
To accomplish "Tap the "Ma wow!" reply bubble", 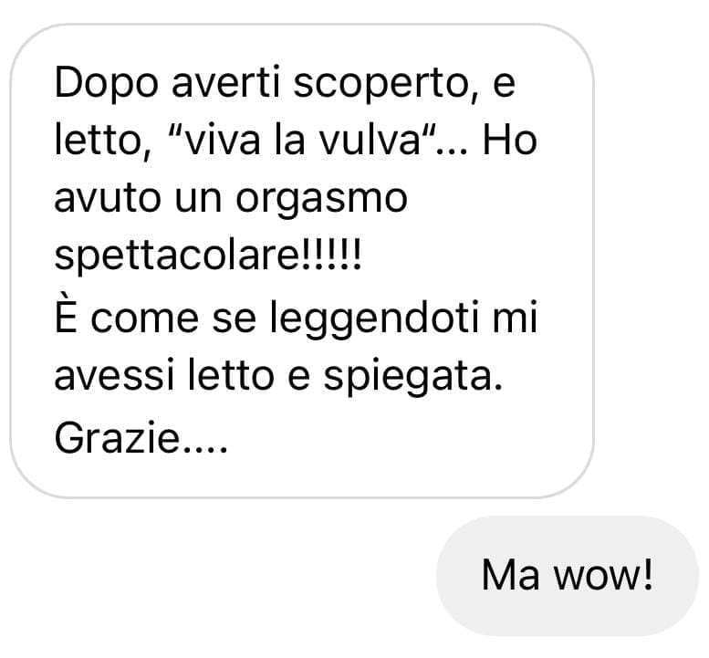I will click(x=568, y=575).
